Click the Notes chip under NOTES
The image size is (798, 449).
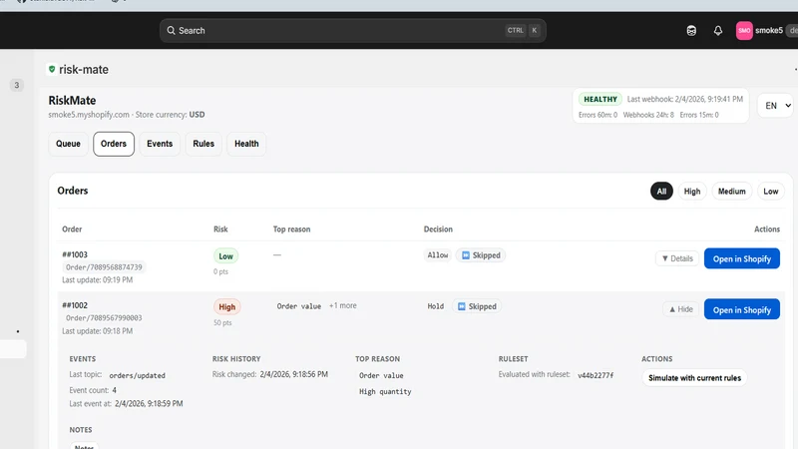[84, 446]
